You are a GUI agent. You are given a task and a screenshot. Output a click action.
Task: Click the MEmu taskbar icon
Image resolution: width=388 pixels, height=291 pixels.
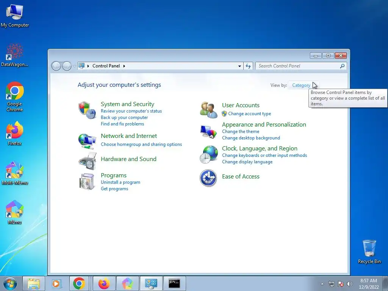tap(127, 283)
